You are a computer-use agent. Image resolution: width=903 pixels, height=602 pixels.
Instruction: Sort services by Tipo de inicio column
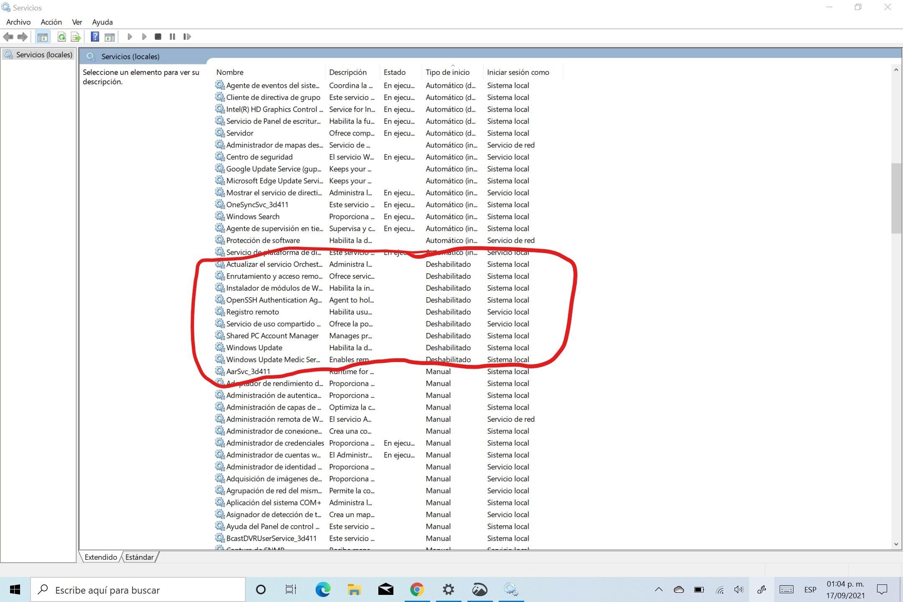[448, 72]
